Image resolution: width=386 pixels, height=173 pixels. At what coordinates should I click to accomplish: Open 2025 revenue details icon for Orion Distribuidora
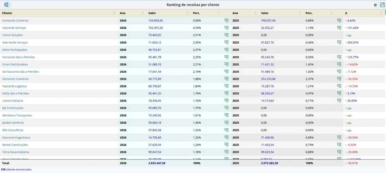(x=339, y=64)
